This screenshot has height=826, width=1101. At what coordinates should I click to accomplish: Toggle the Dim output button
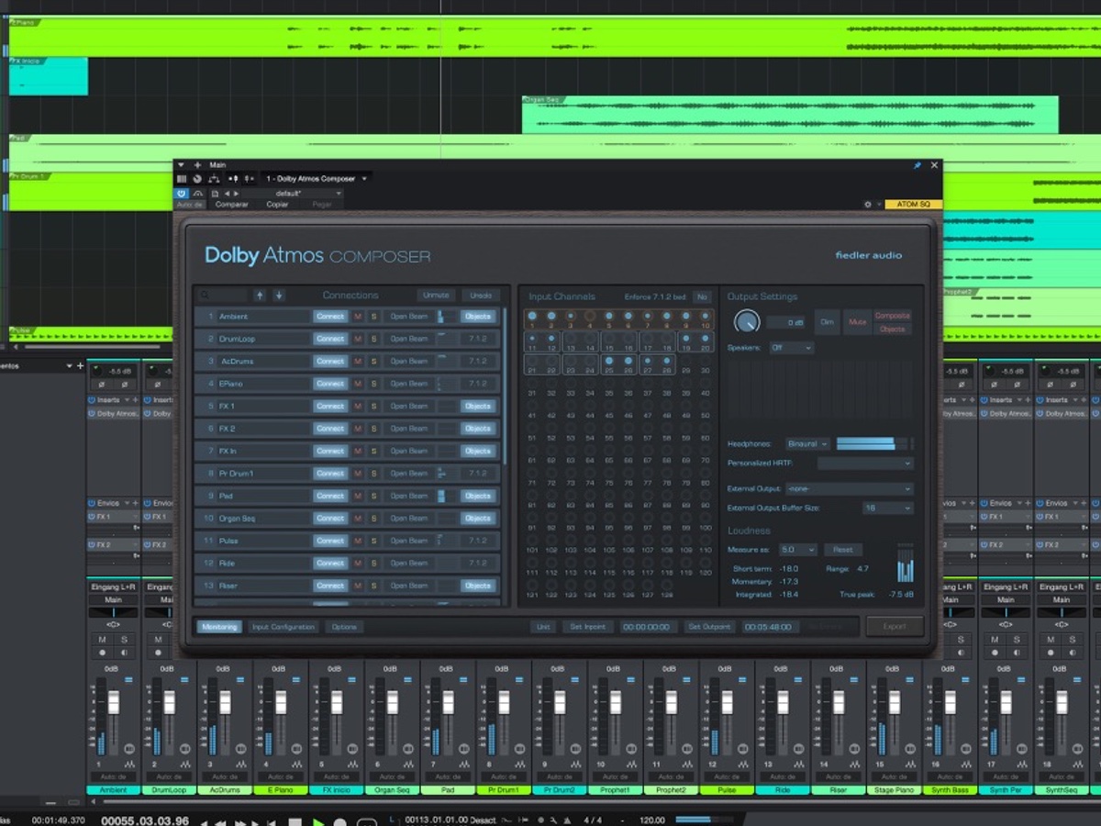point(827,322)
